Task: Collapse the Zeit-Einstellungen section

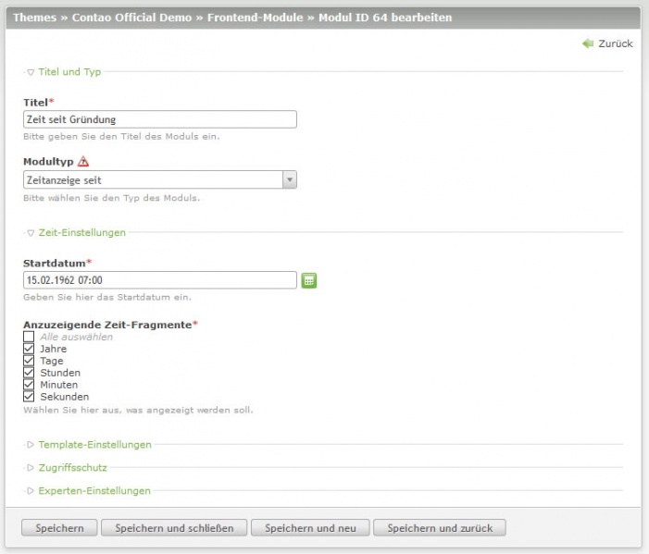Action: (81, 233)
